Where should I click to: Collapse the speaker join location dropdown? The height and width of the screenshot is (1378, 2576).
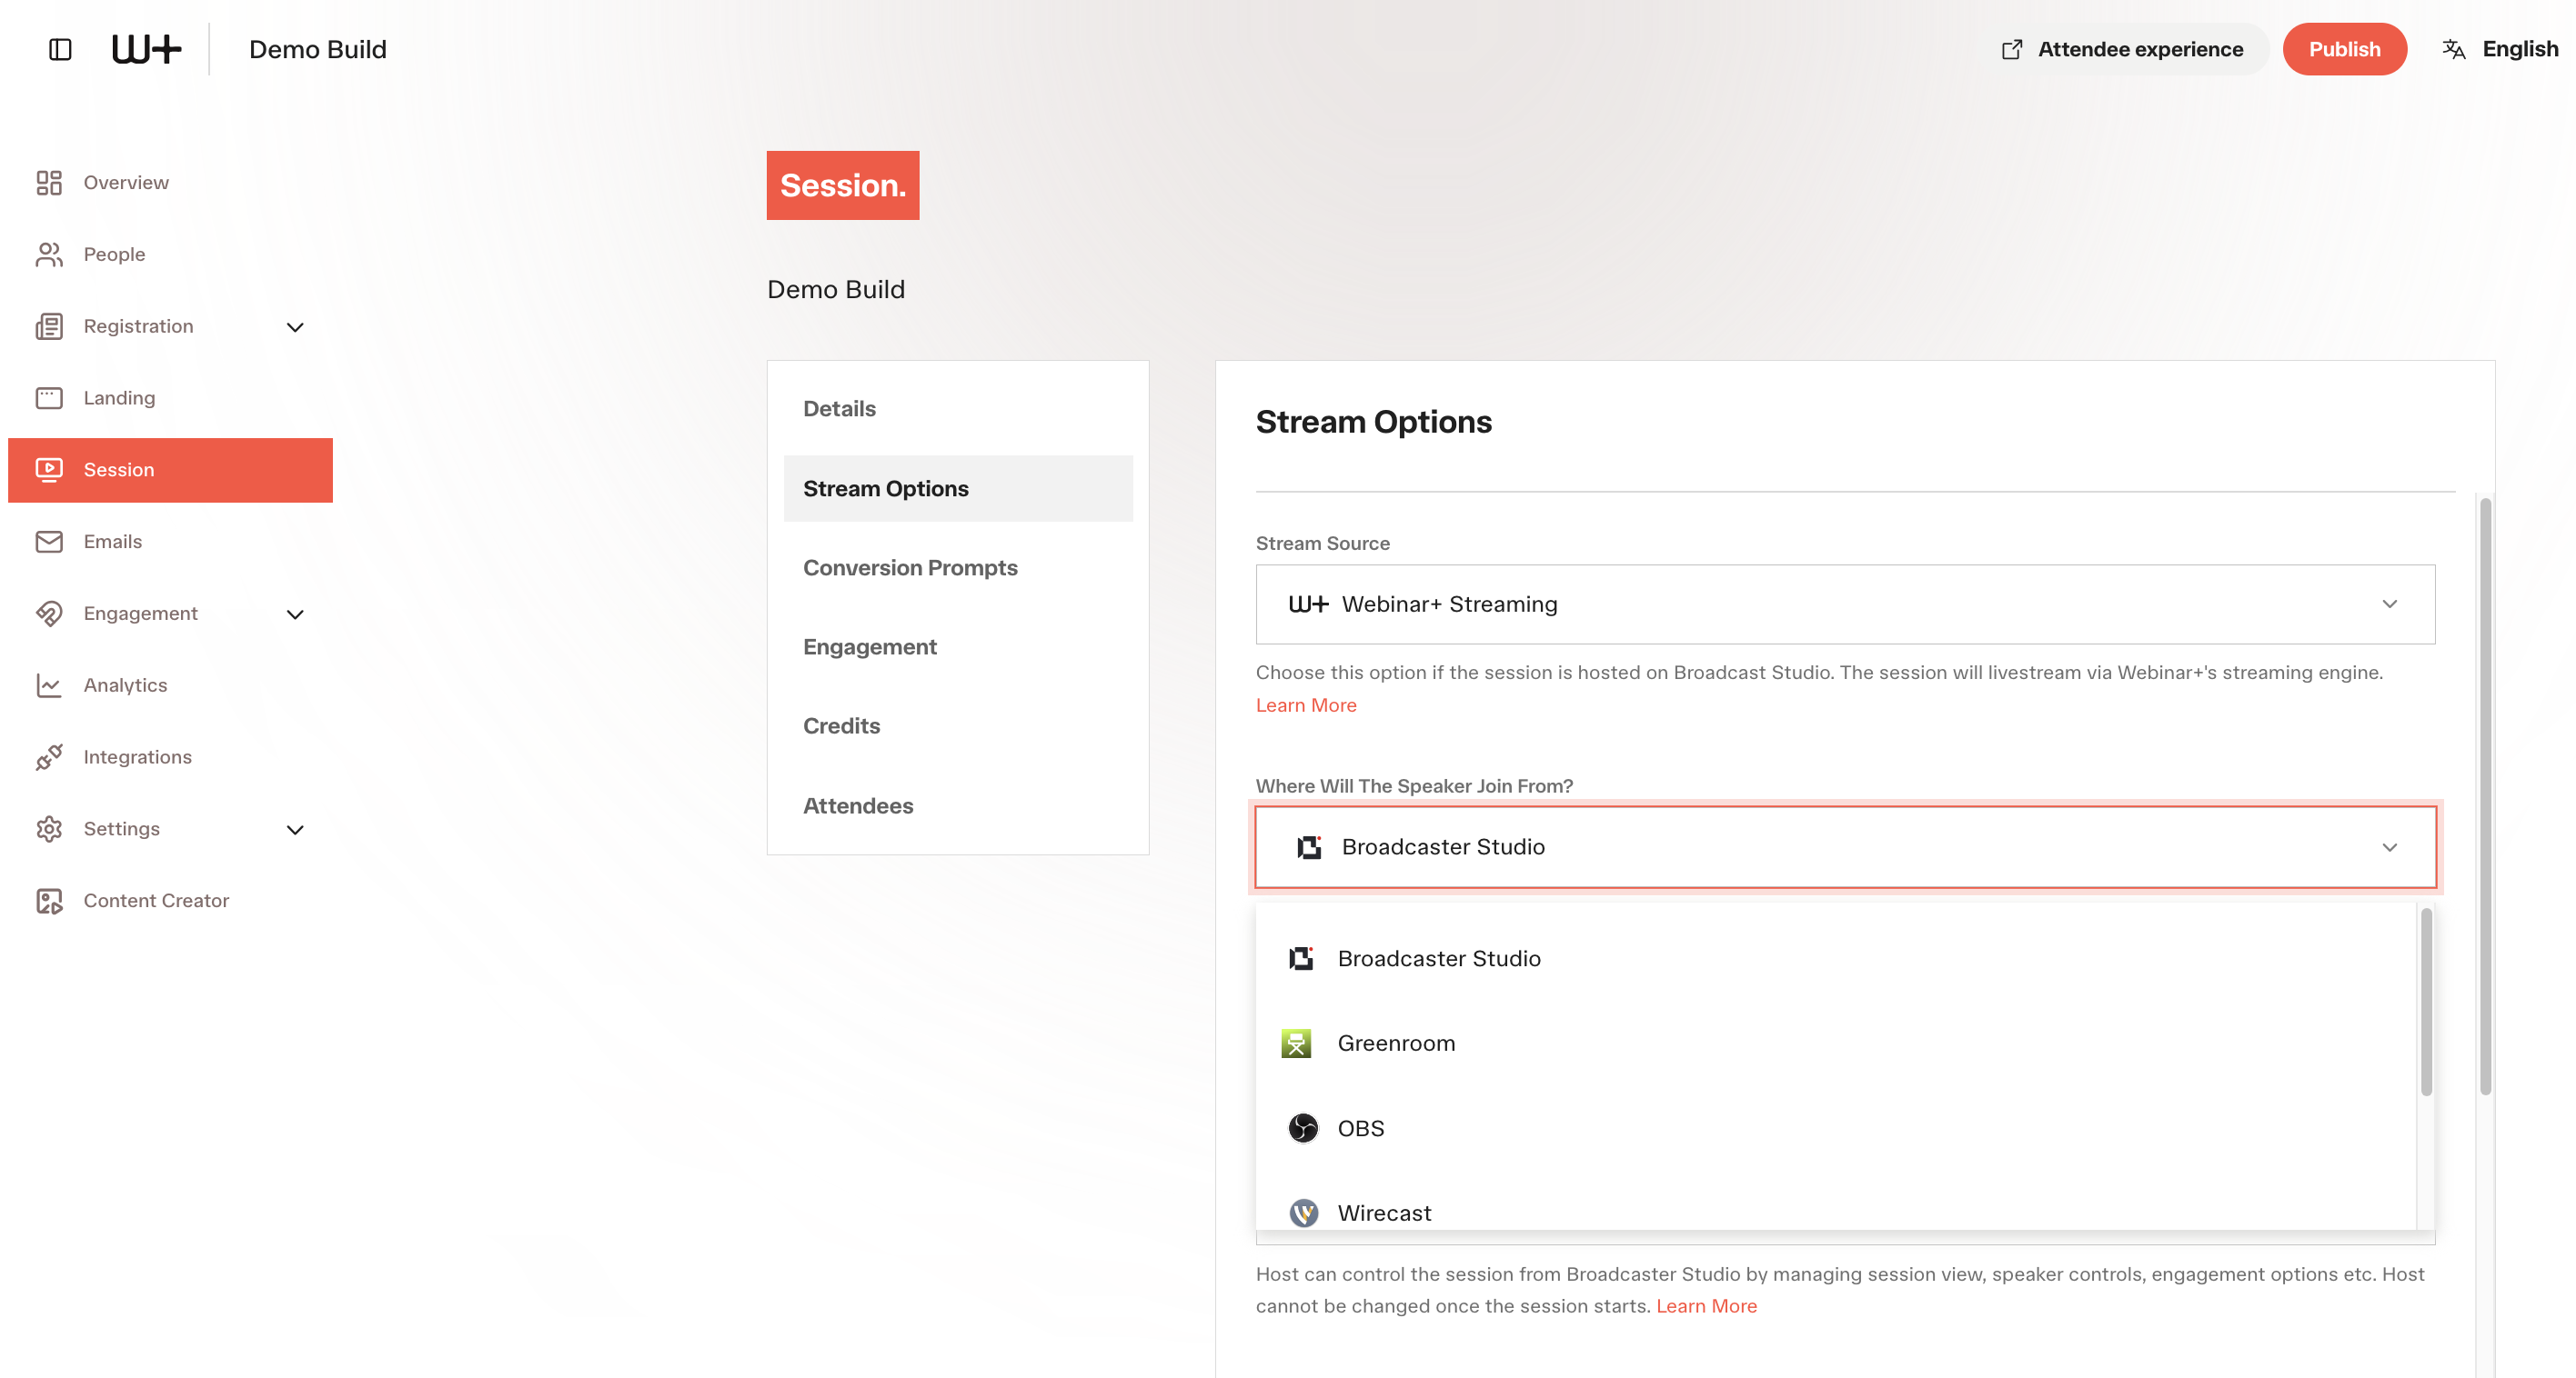[x=1845, y=847]
